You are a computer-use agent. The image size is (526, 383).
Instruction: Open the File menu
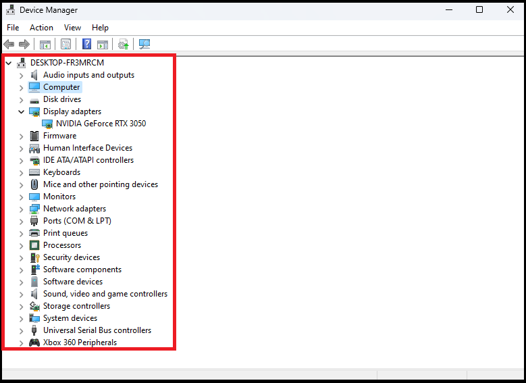coord(13,28)
